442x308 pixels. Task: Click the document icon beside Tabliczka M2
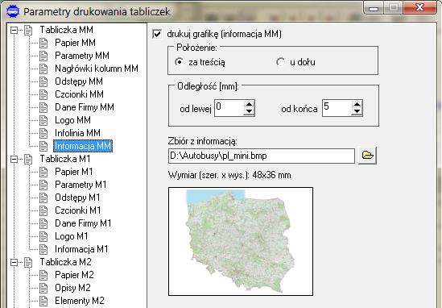pos(28,262)
